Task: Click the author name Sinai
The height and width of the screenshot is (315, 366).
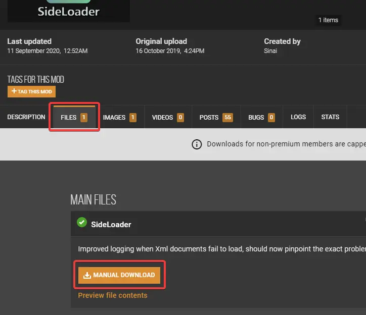Action: 270,51
